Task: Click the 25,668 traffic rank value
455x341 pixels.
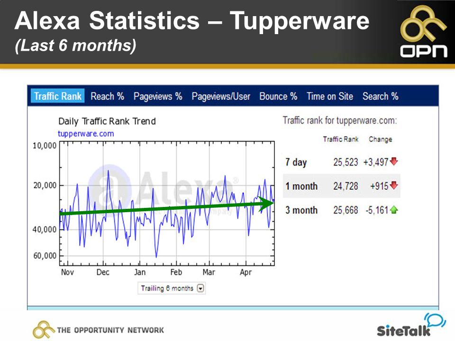Action: pos(346,210)
